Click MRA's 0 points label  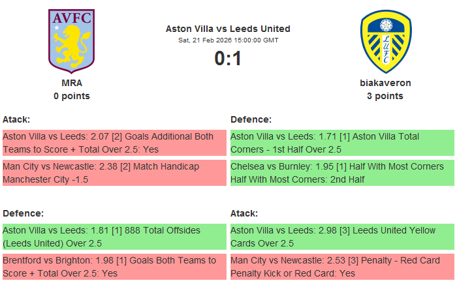[x=71, y=96]
